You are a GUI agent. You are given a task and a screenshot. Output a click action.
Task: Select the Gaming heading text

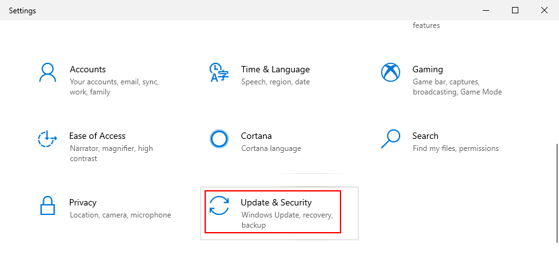[x=428, y=69]
